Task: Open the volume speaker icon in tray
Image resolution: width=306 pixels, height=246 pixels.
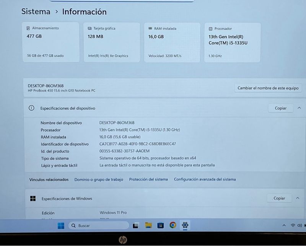Action: pyautogui.click(x=299, y=225)
